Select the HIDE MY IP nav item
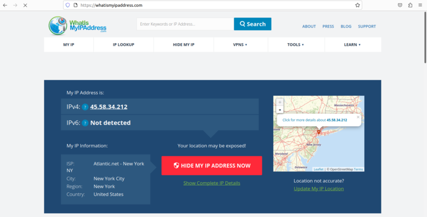427x217 pixels. coord(184,45)
